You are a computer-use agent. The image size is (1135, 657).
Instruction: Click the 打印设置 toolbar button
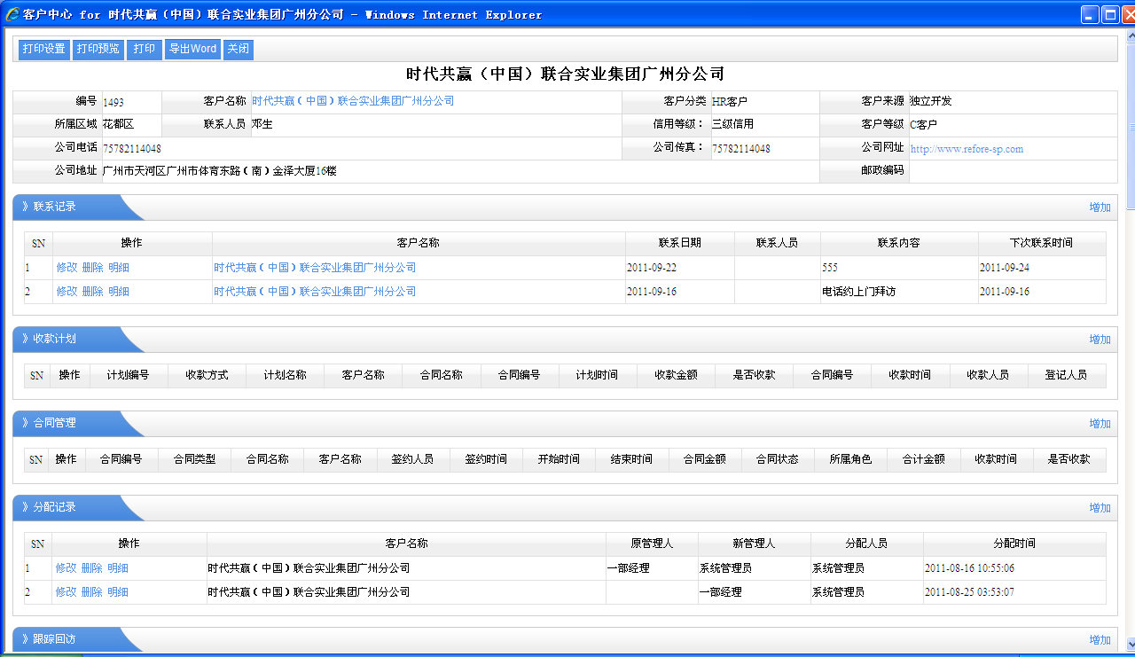pos(44,50)
